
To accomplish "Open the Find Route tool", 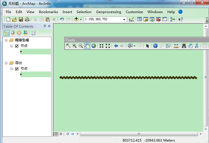I will [190, 46].
